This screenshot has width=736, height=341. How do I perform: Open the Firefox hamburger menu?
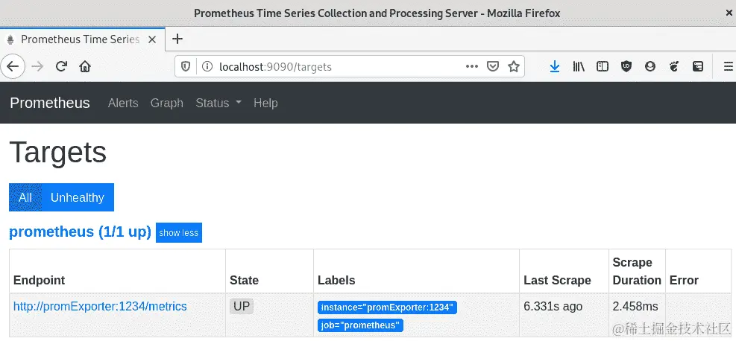[x=729, y=66]
